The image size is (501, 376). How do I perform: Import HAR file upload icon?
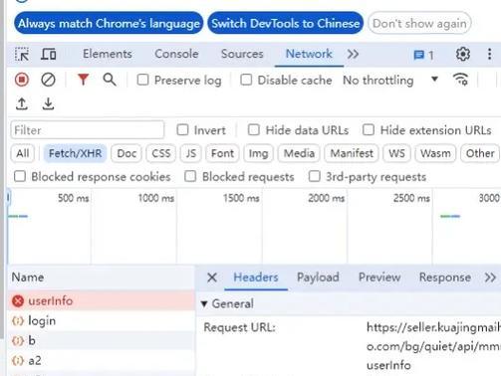(22, 103)
